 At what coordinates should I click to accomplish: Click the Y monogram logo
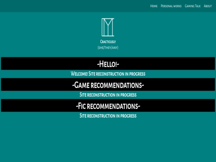(108, 27)
